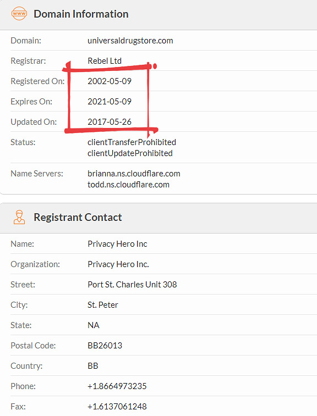Click the fax number +1.6137061248
317x416 pixels.
point(117,407)
